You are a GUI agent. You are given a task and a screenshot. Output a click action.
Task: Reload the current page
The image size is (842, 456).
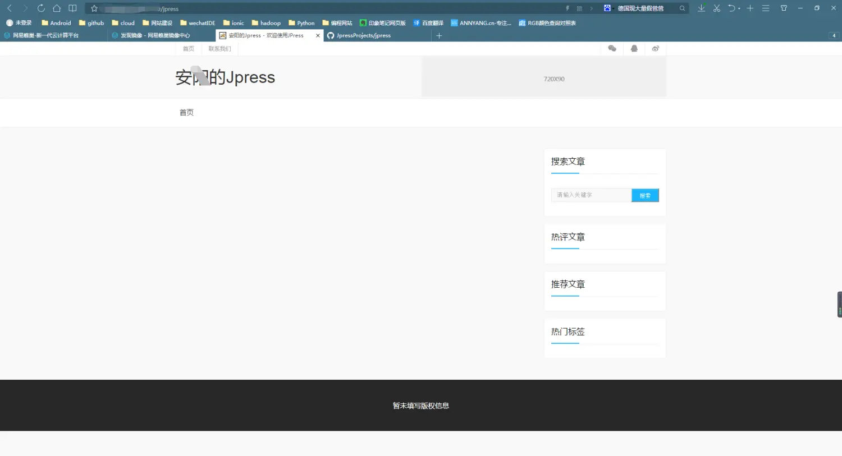[x=41, y=8]
